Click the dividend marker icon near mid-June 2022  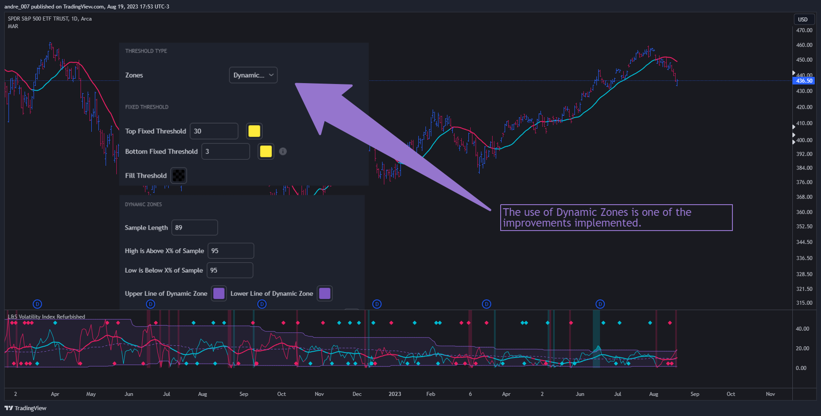[151, 304]
